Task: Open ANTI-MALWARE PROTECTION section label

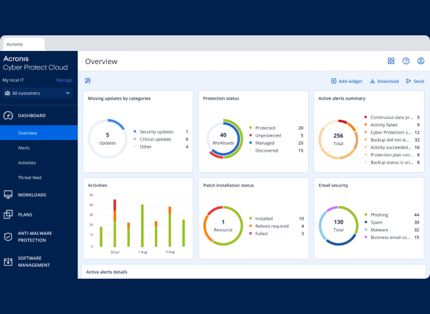Action: point(35,237)
